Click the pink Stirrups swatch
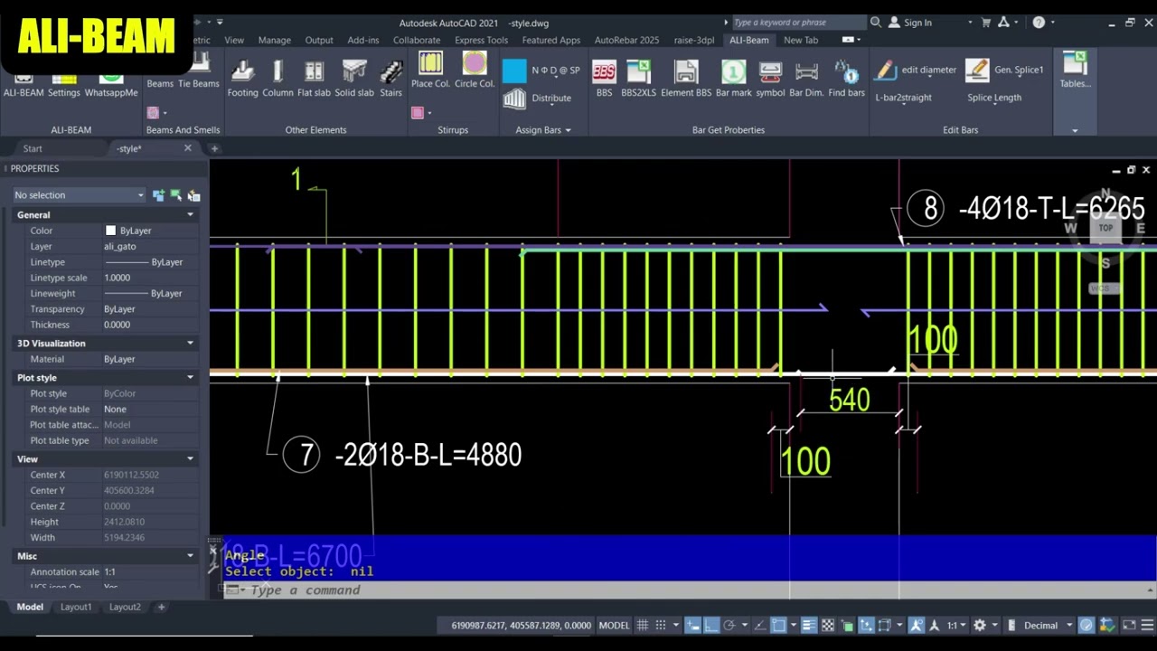Image resolution: width=1157 pixels, height=651 pixels. (418, 112)
